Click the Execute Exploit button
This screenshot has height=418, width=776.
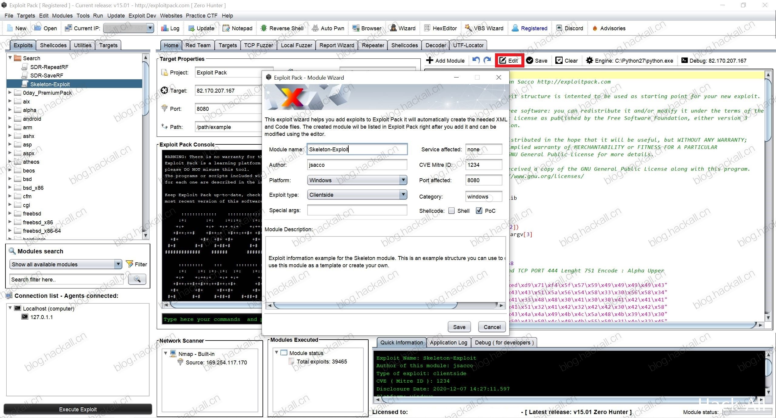[x=78, y=409]
